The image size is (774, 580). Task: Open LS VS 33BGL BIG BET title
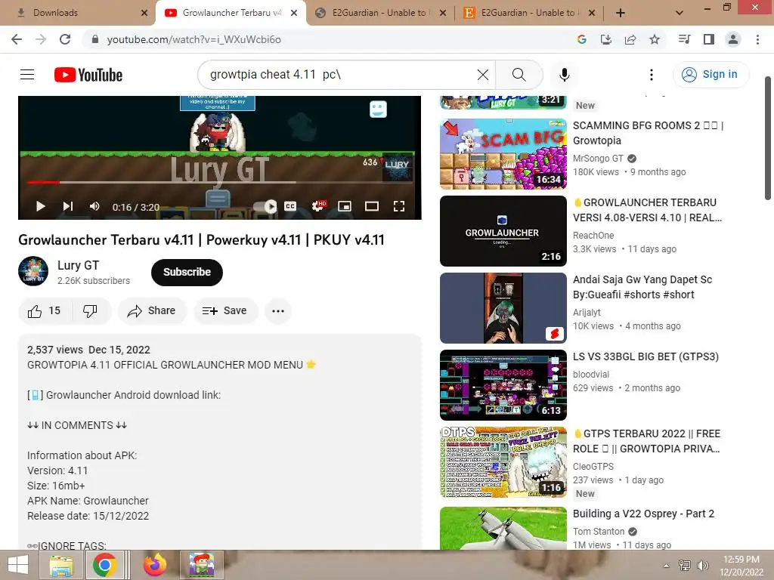[646, 356]
